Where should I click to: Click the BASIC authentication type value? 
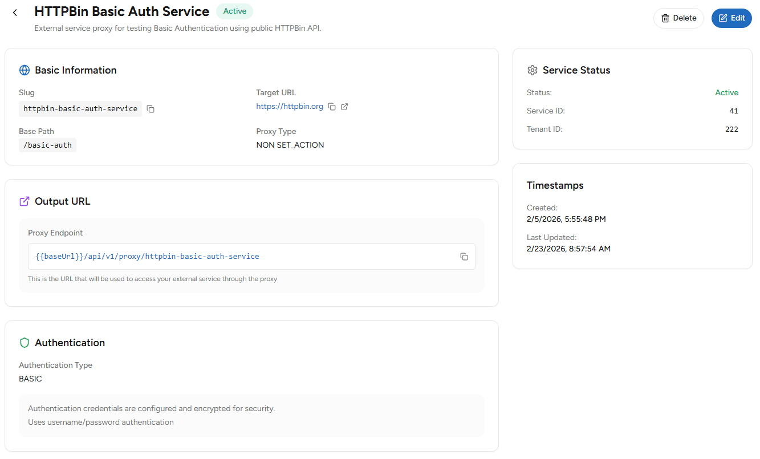(31, 379)
